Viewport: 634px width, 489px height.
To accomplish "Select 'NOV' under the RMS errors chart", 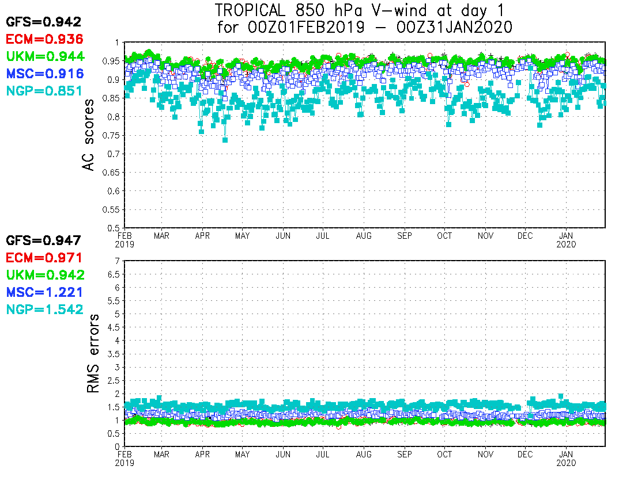I will click(x=485, y=454).
